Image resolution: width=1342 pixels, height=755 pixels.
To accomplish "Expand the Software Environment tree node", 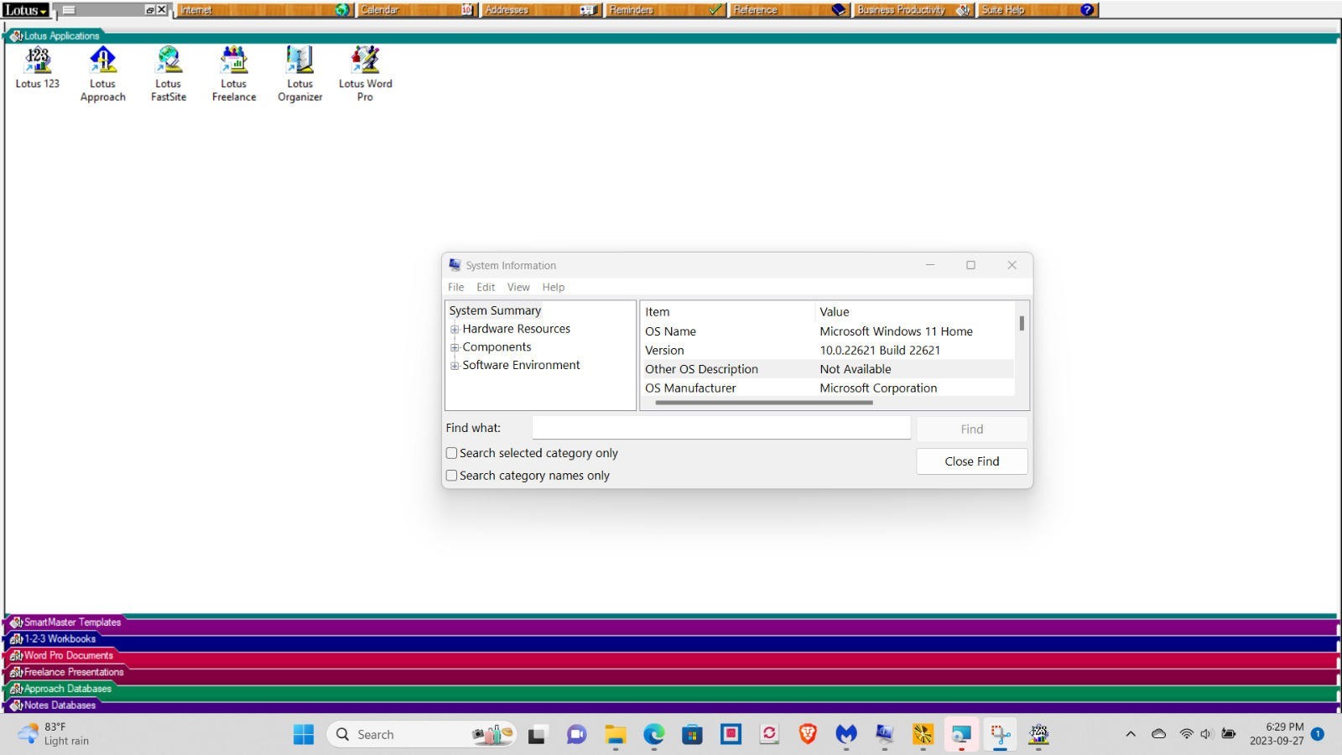I will [455, 366].
